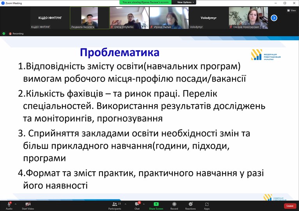Open the Participants panel
This screenshot has height=211, width=299.
pos(115,206)
